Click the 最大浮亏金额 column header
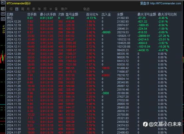184x134 pixels. pyautogui.click(x=147, y=14)
